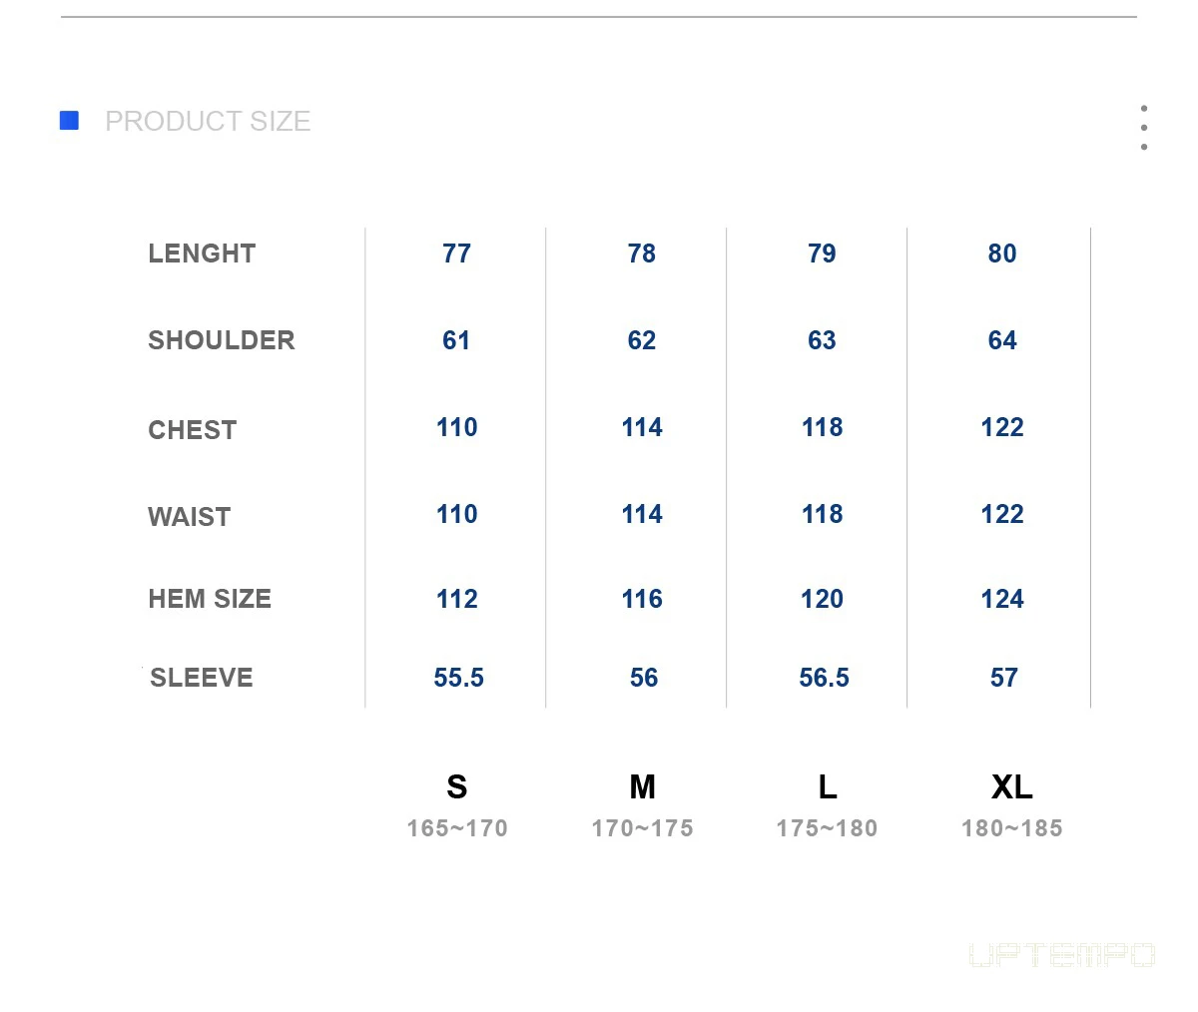Click the blue square beside PRODUCT SIZE
Screen dimensions: 1198x1012
pyautogui.click(x=70, y=121)
